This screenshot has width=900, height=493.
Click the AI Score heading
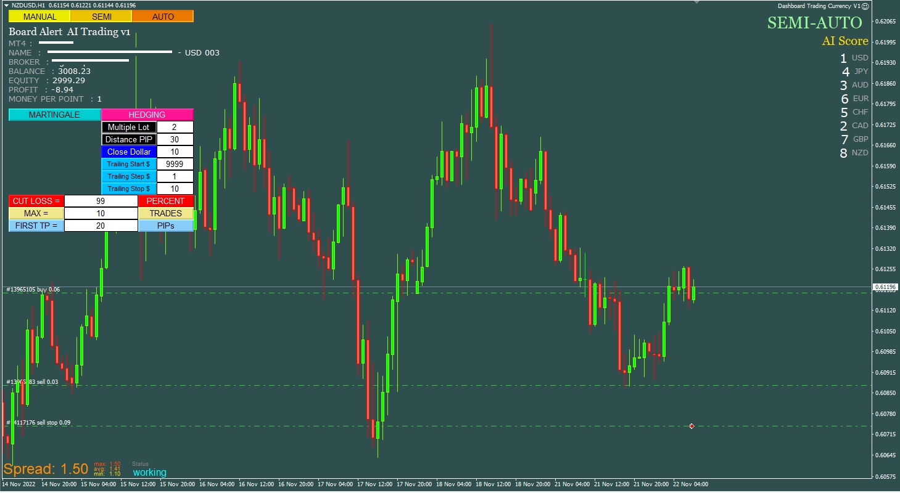pyautogui.click(x=845, y=41)
